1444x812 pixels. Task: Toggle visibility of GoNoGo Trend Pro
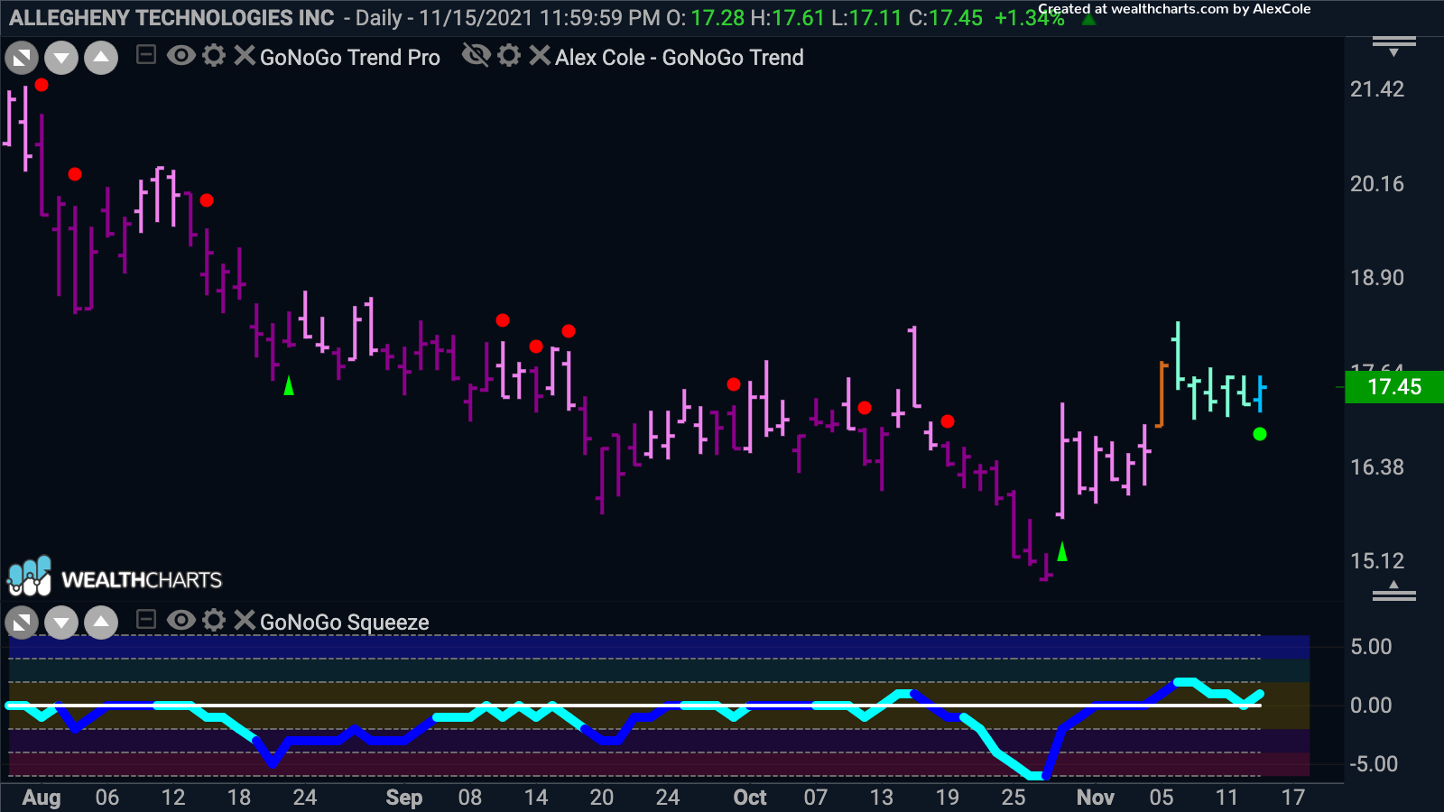[181, 56]
